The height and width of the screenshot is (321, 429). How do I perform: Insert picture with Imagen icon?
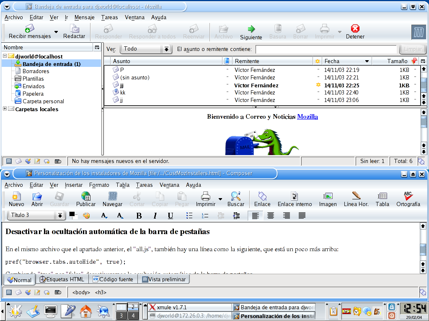pyautogui.click(x=328, y=199)
